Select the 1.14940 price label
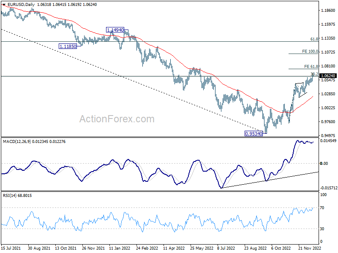Viewport: 338px width, 253px height. tap(115, 30)
